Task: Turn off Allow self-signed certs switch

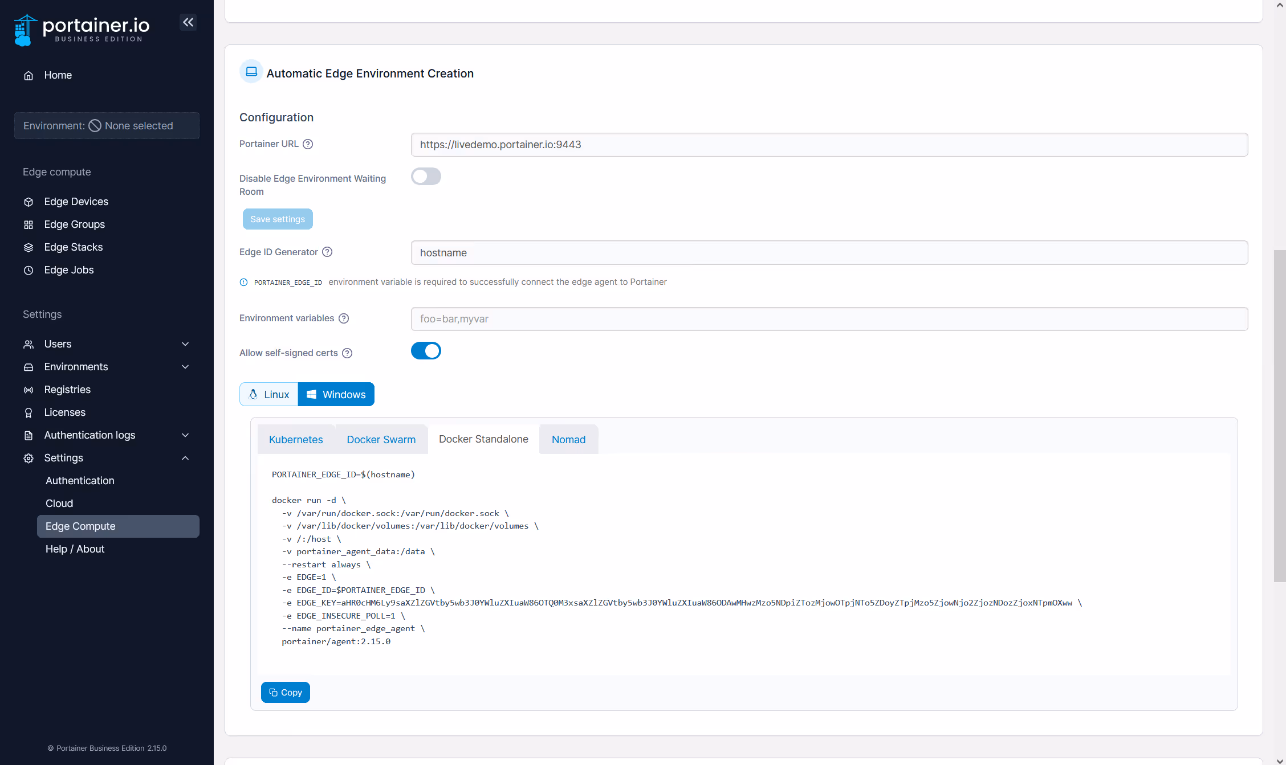Action: [426, 351]
